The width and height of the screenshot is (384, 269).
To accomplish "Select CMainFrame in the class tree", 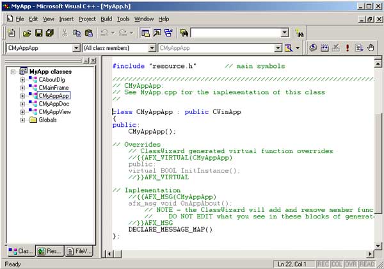I will tap(54, 88).
